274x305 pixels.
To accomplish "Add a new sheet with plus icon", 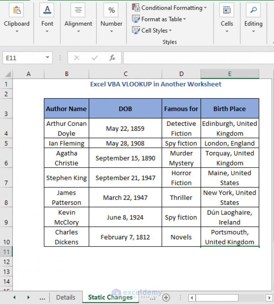I will (x=166, y=297).
